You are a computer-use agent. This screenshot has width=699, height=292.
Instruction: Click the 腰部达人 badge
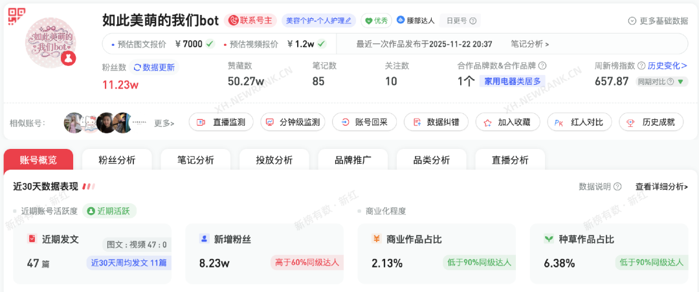pyautogui.click(x=416, y=21)
